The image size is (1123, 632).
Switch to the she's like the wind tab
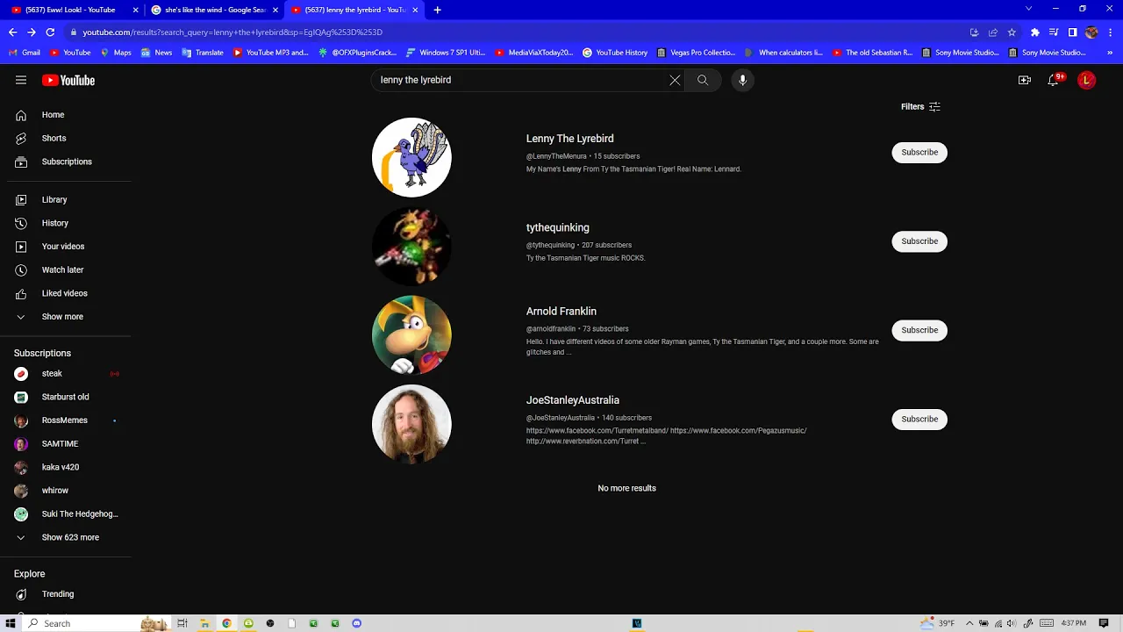point(215,10)
